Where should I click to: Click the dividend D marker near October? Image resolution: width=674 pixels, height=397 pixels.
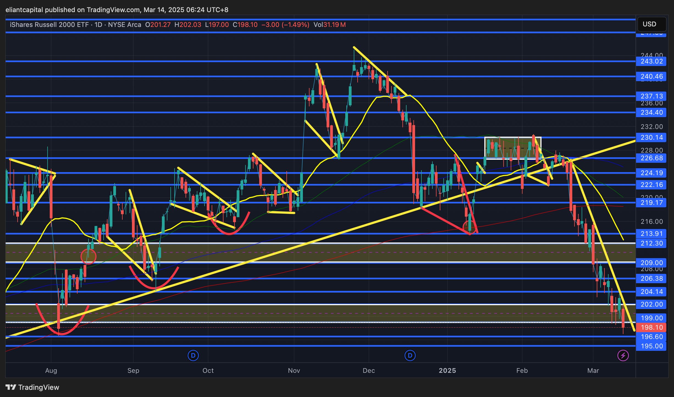tap(193, 355)
